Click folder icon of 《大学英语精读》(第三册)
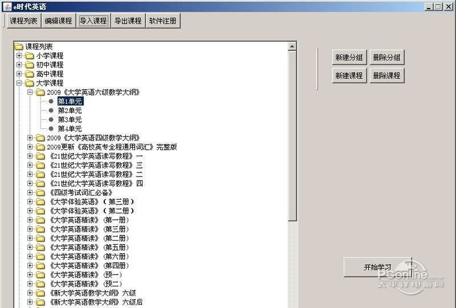 tap(40, 229)
